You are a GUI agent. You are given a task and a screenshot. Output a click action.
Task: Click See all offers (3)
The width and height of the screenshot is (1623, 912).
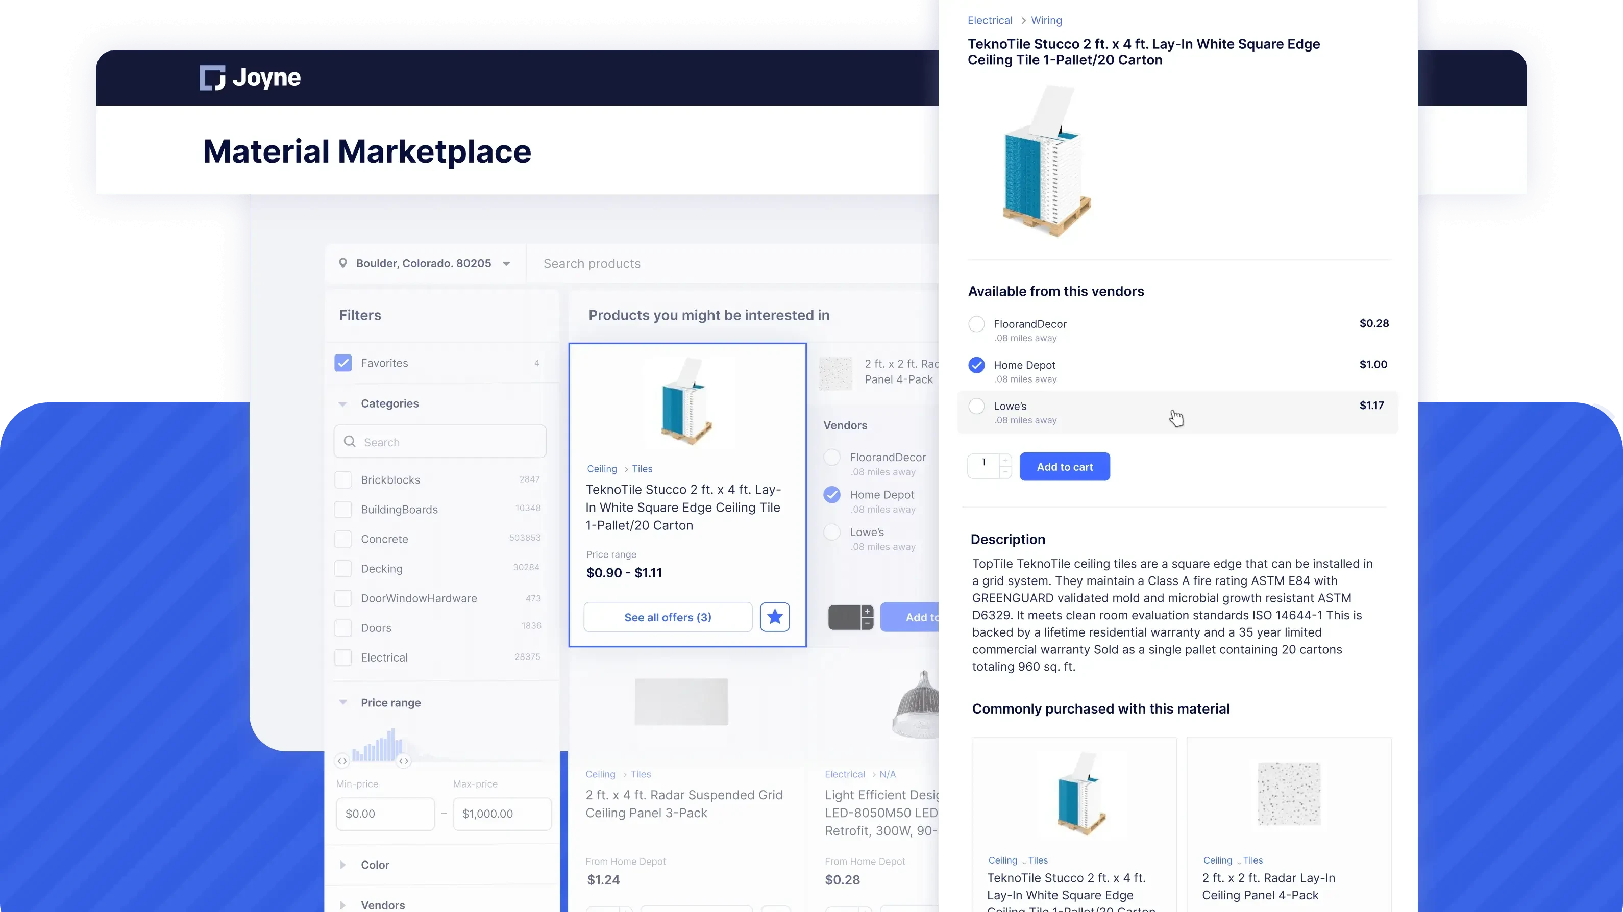[667, 617]
